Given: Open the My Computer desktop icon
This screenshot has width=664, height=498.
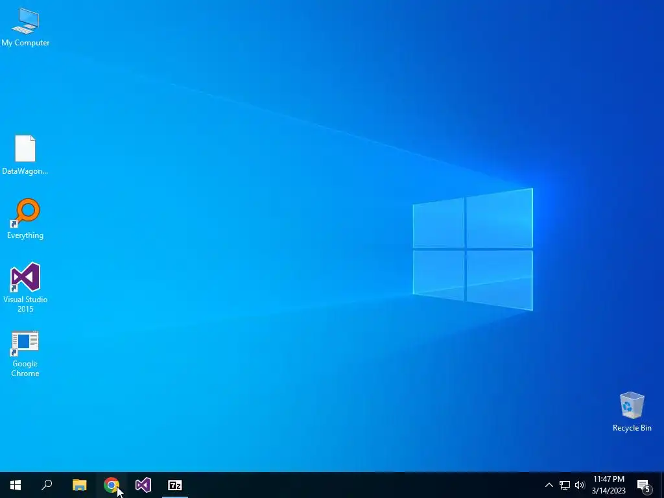Looking at the screenshot, I should (x=25, y=27).
